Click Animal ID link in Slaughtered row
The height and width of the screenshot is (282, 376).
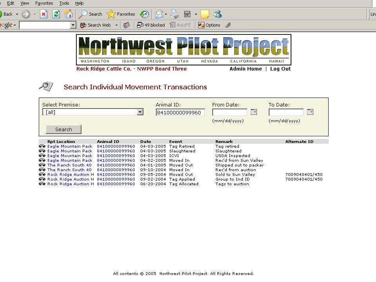[x=116, y=151]
